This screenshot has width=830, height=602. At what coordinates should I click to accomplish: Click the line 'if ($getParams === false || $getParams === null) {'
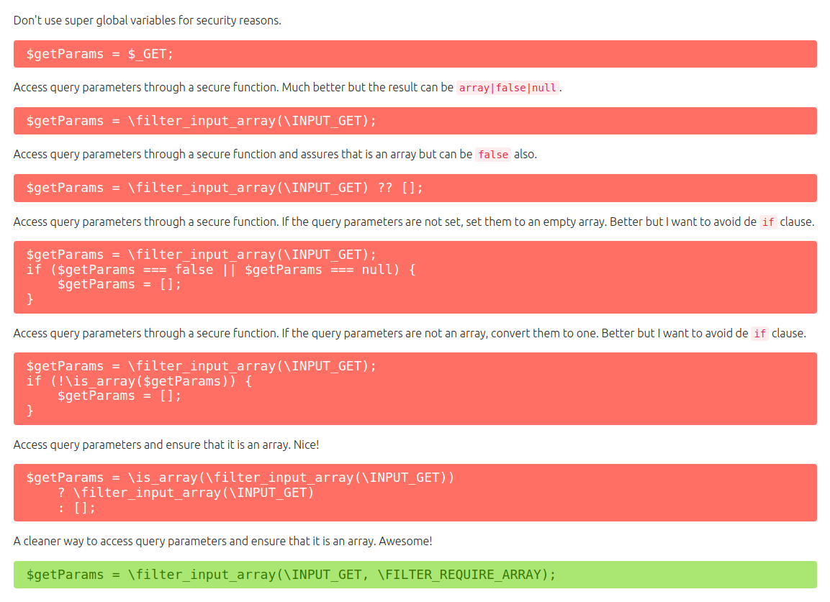point(221,270)
